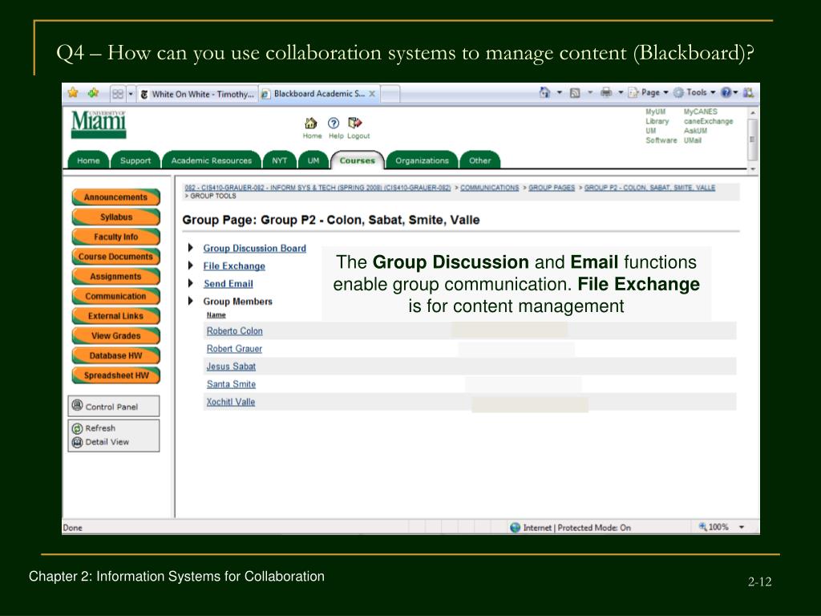This screenshot has height=616, width=821.
Task: Click the Favorites star icon
Action: coord(73,93)
